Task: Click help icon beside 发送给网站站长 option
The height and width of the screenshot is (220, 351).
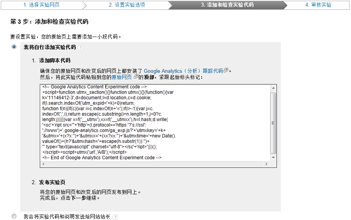Action: pos(115,217)
